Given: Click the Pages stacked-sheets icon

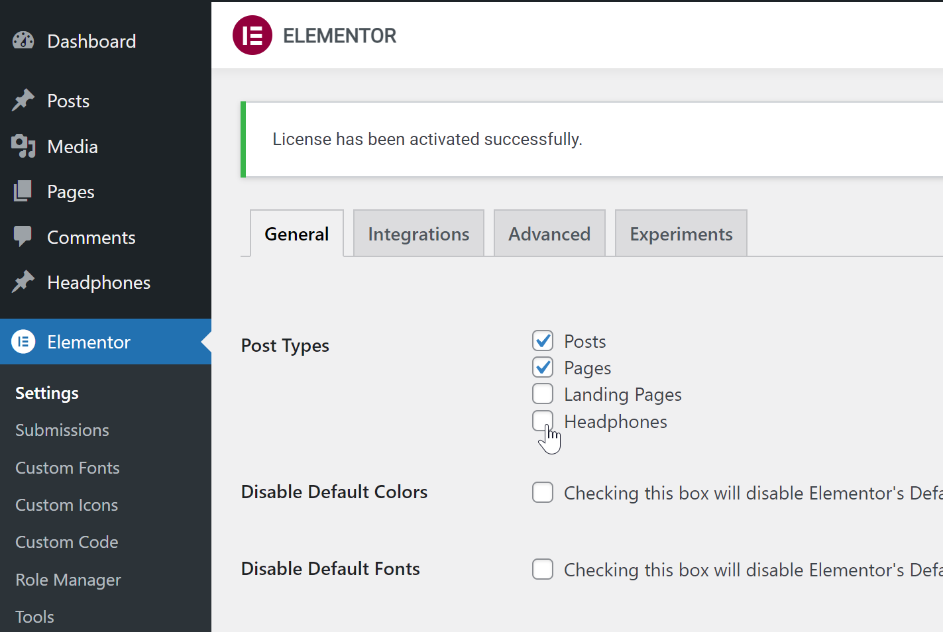Looking at the screenshot, I should pos(23,191).
